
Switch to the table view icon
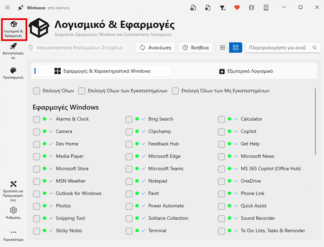point(223,47)
